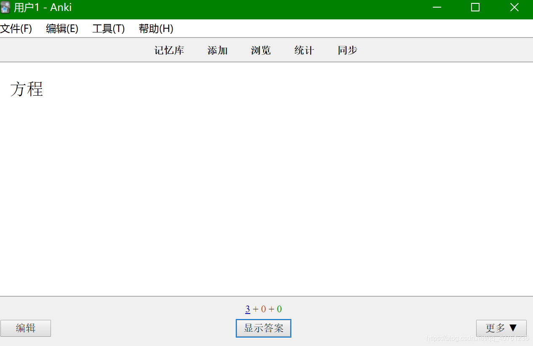Reveal the answer with 显示答案
Screen dimensions: 533x346
263,328
